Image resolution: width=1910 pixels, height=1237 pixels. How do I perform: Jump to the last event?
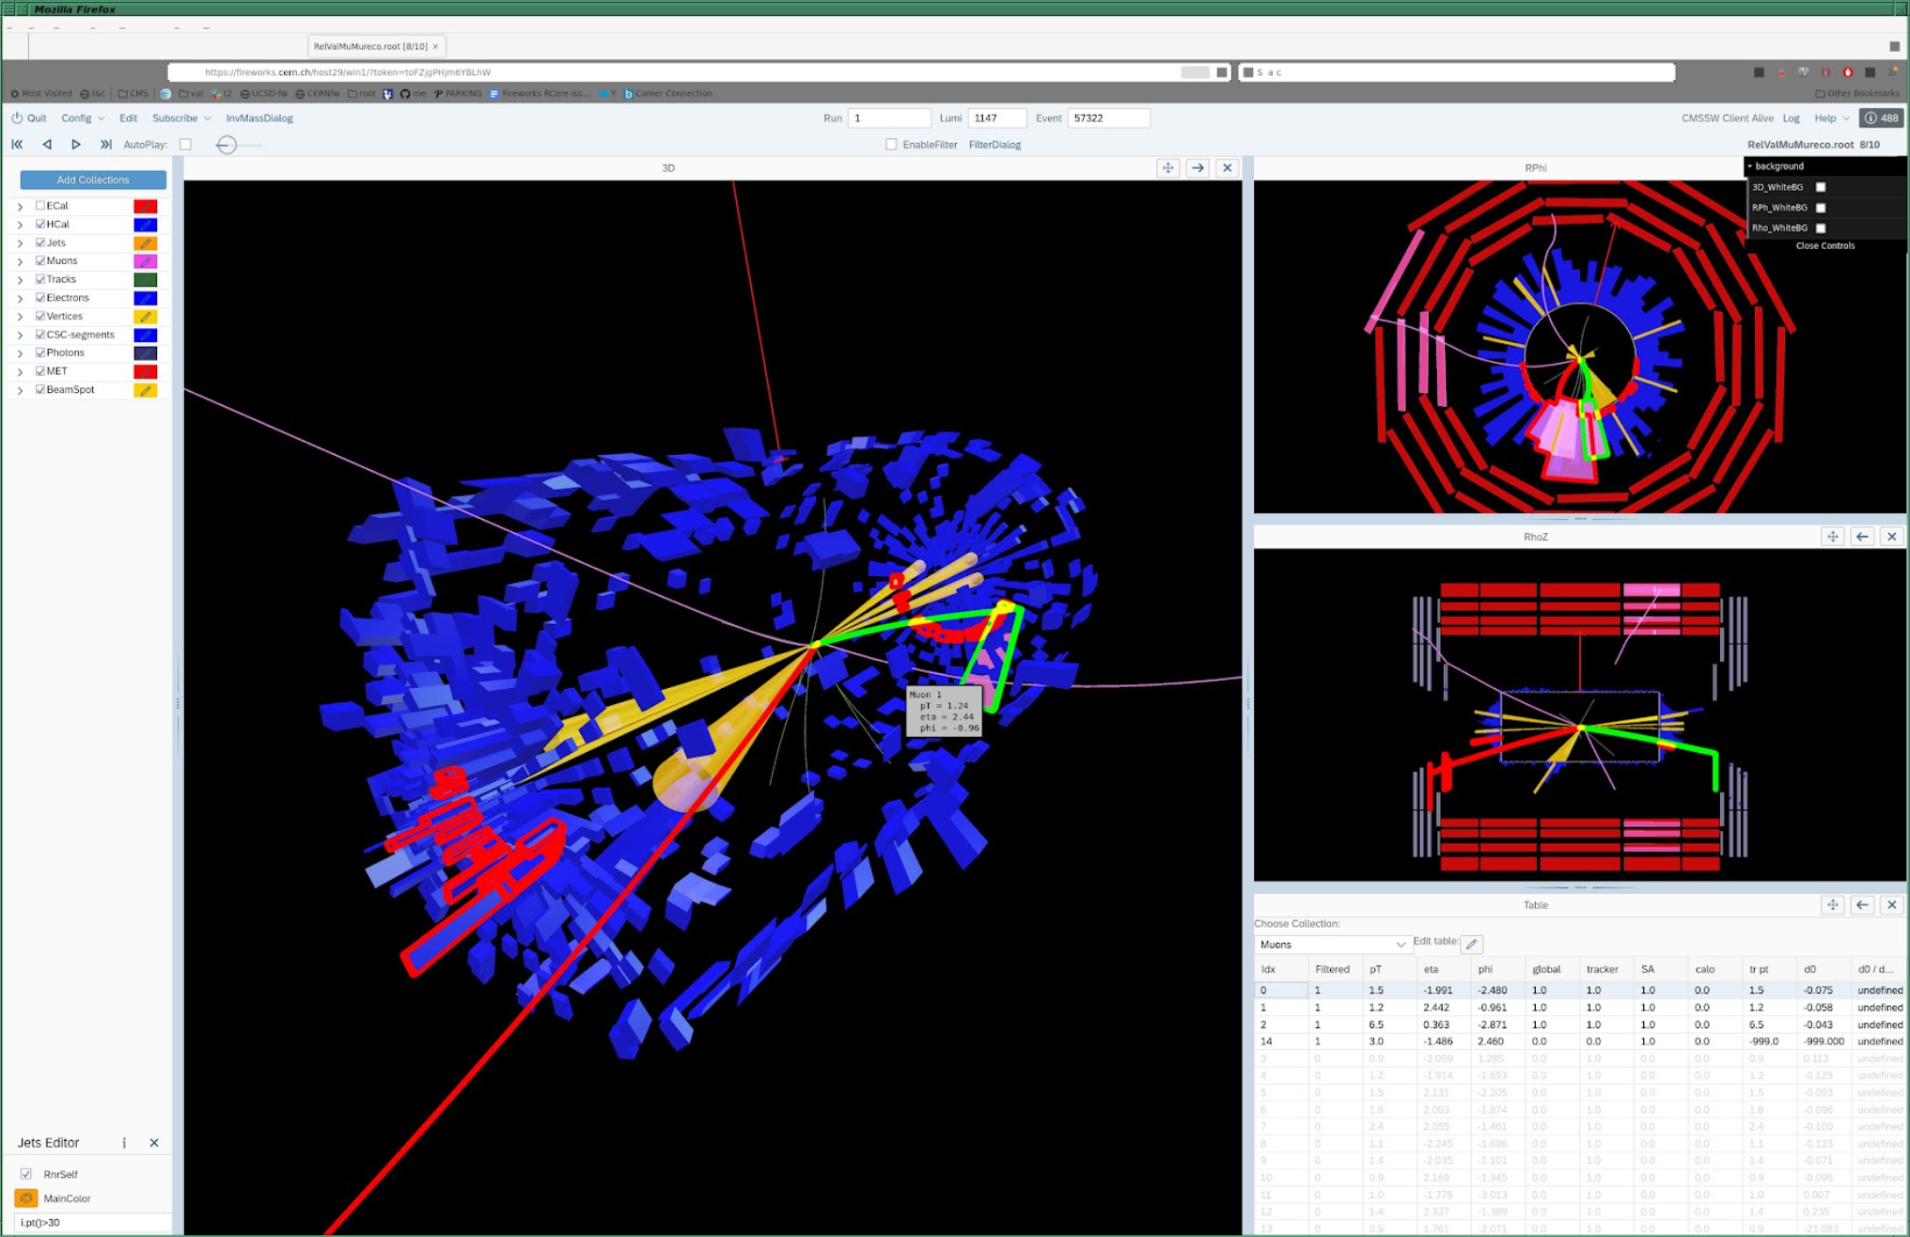pyautogui.click(x=106, y=145)
